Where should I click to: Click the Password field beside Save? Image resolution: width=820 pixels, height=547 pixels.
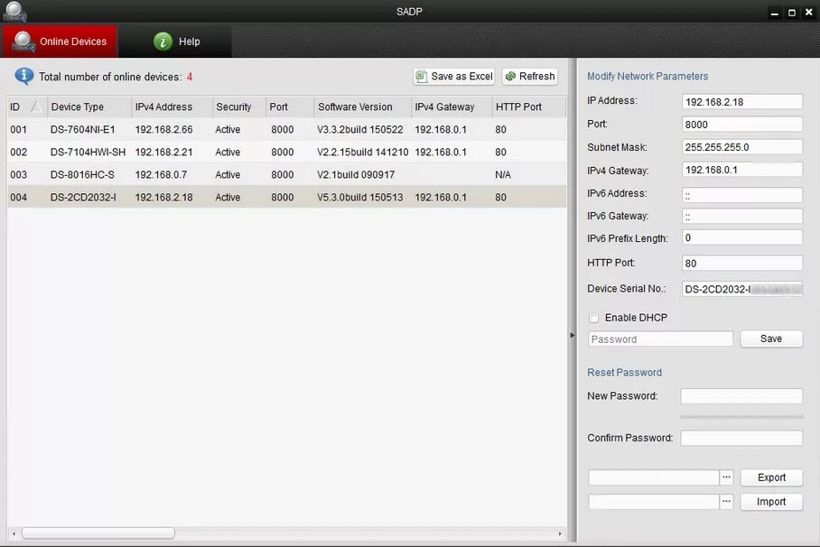coord(660,338)
